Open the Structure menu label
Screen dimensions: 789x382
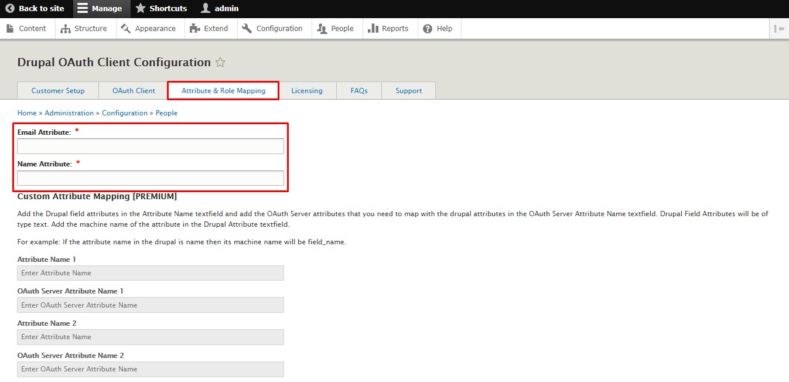tap(91, 28)
